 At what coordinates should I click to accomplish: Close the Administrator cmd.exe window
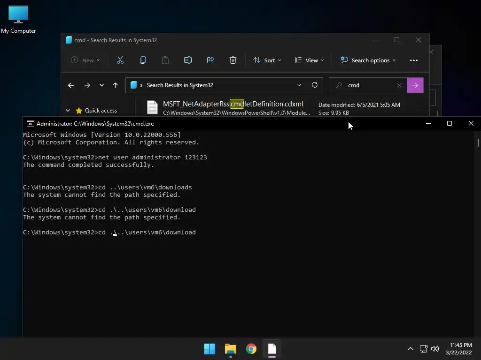[x=471, y=123]
